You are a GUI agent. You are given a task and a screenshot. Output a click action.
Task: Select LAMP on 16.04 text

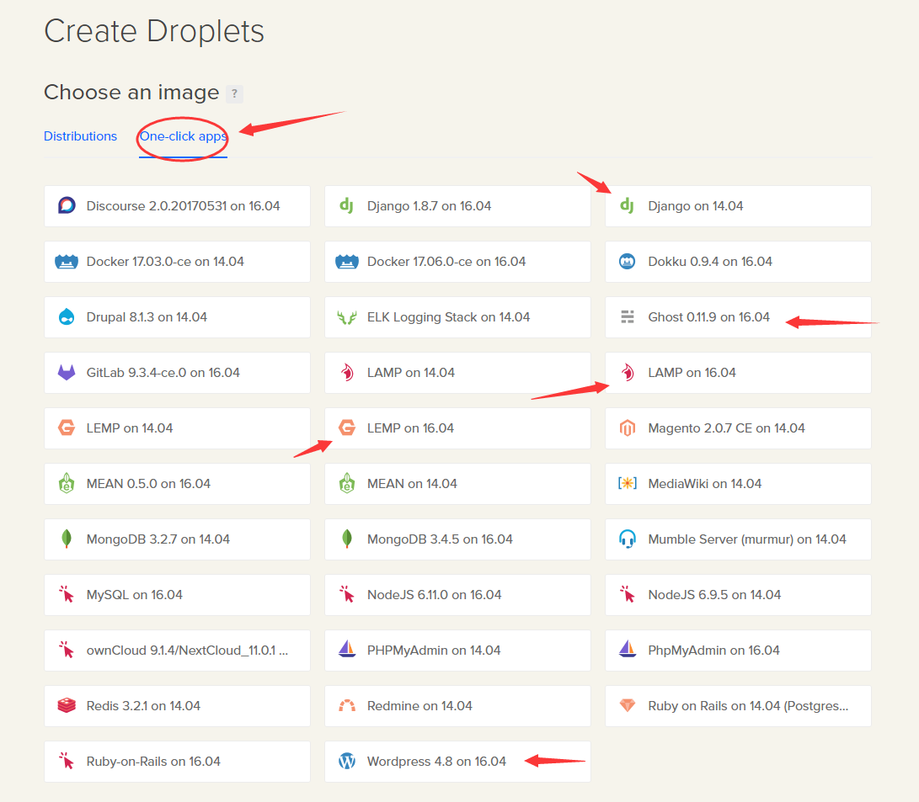(692, 373)
